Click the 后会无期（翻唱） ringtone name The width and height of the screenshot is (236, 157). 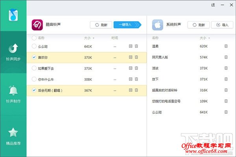50,90
